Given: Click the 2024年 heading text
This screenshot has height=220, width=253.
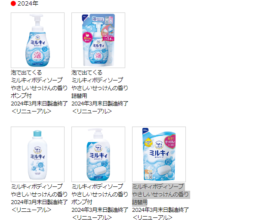Looking at the screenshot, I should [x=28, y=3].
